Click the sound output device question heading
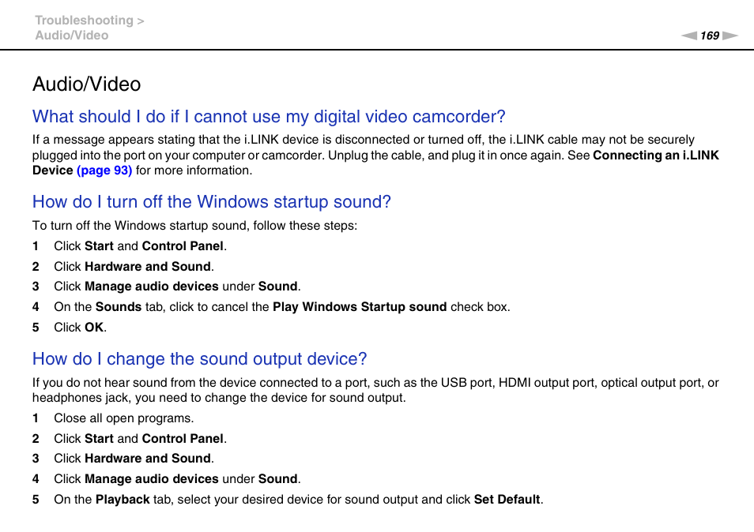754x532 pixels. point(199,359)
